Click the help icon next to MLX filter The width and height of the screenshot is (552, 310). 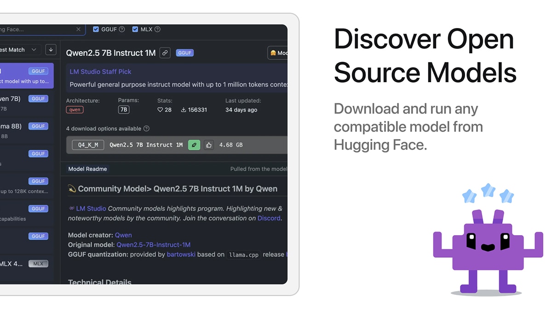tap(157, 29)
